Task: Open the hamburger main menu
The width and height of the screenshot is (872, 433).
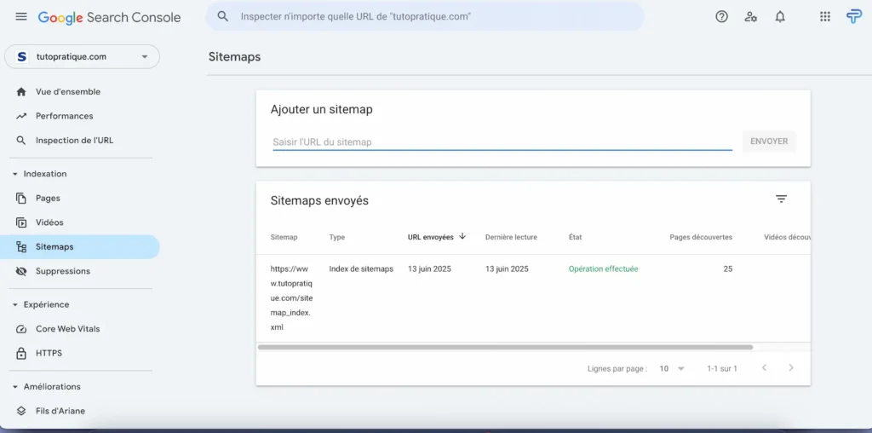Action: (21, 17)
